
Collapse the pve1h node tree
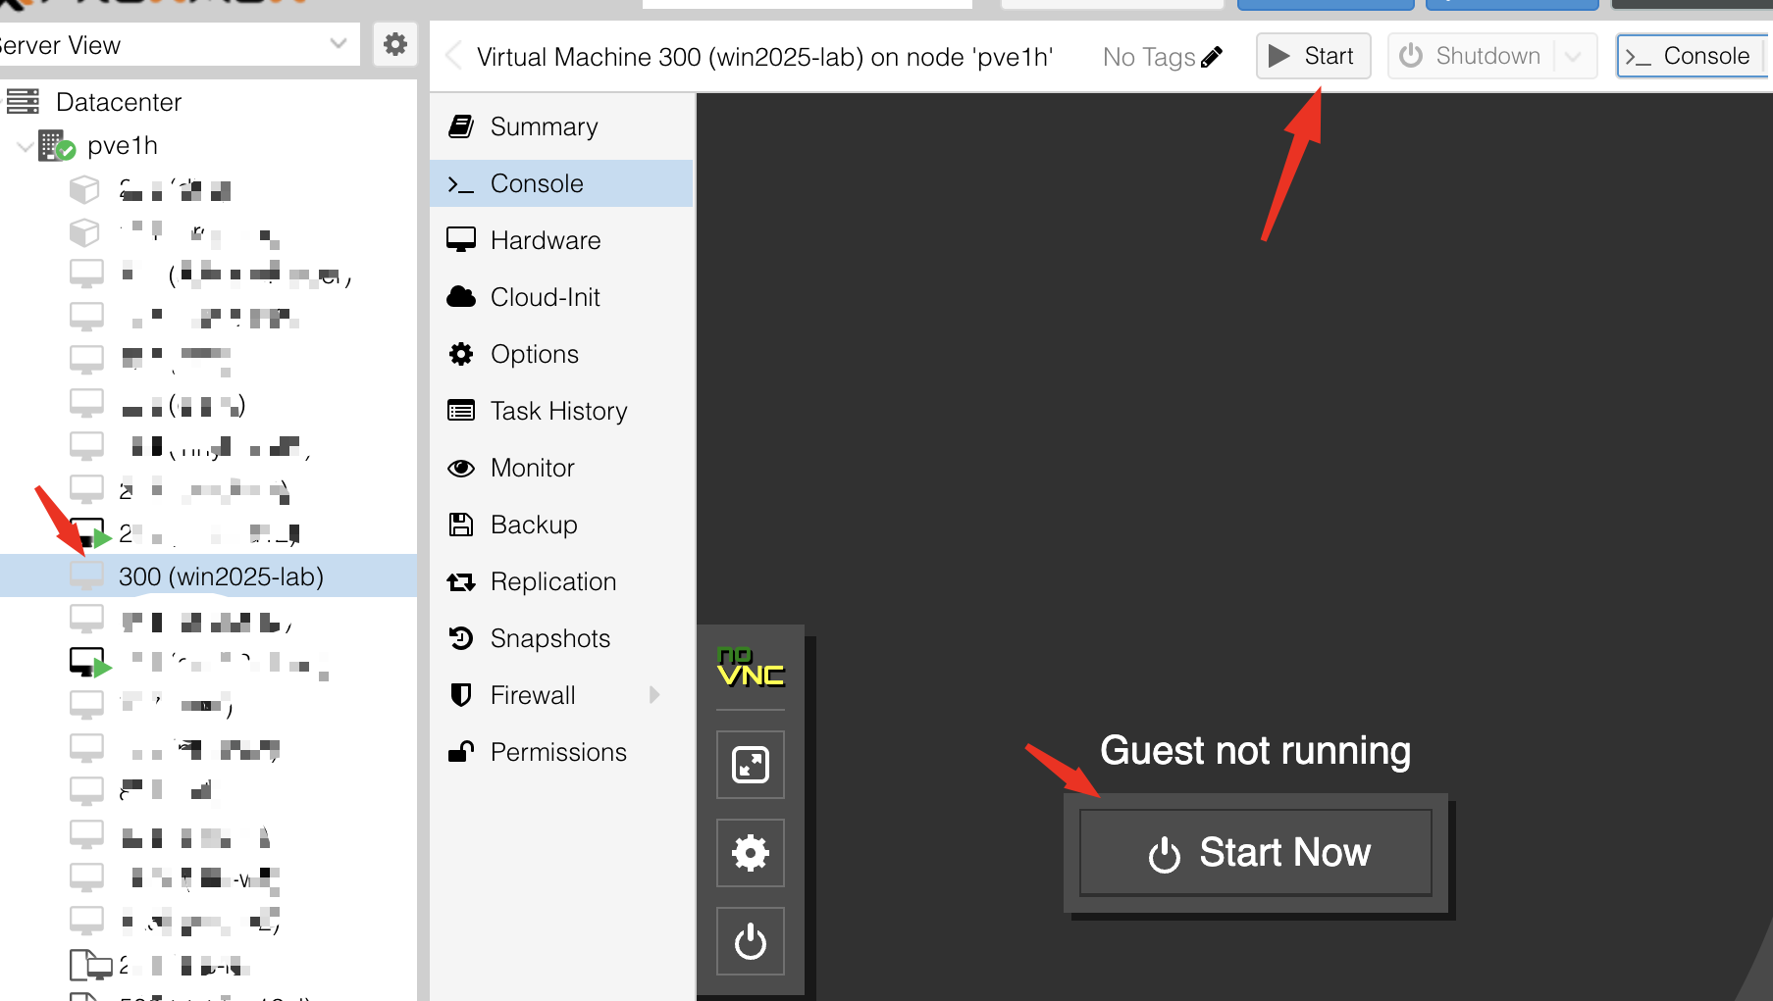click(x=25, y=147)
